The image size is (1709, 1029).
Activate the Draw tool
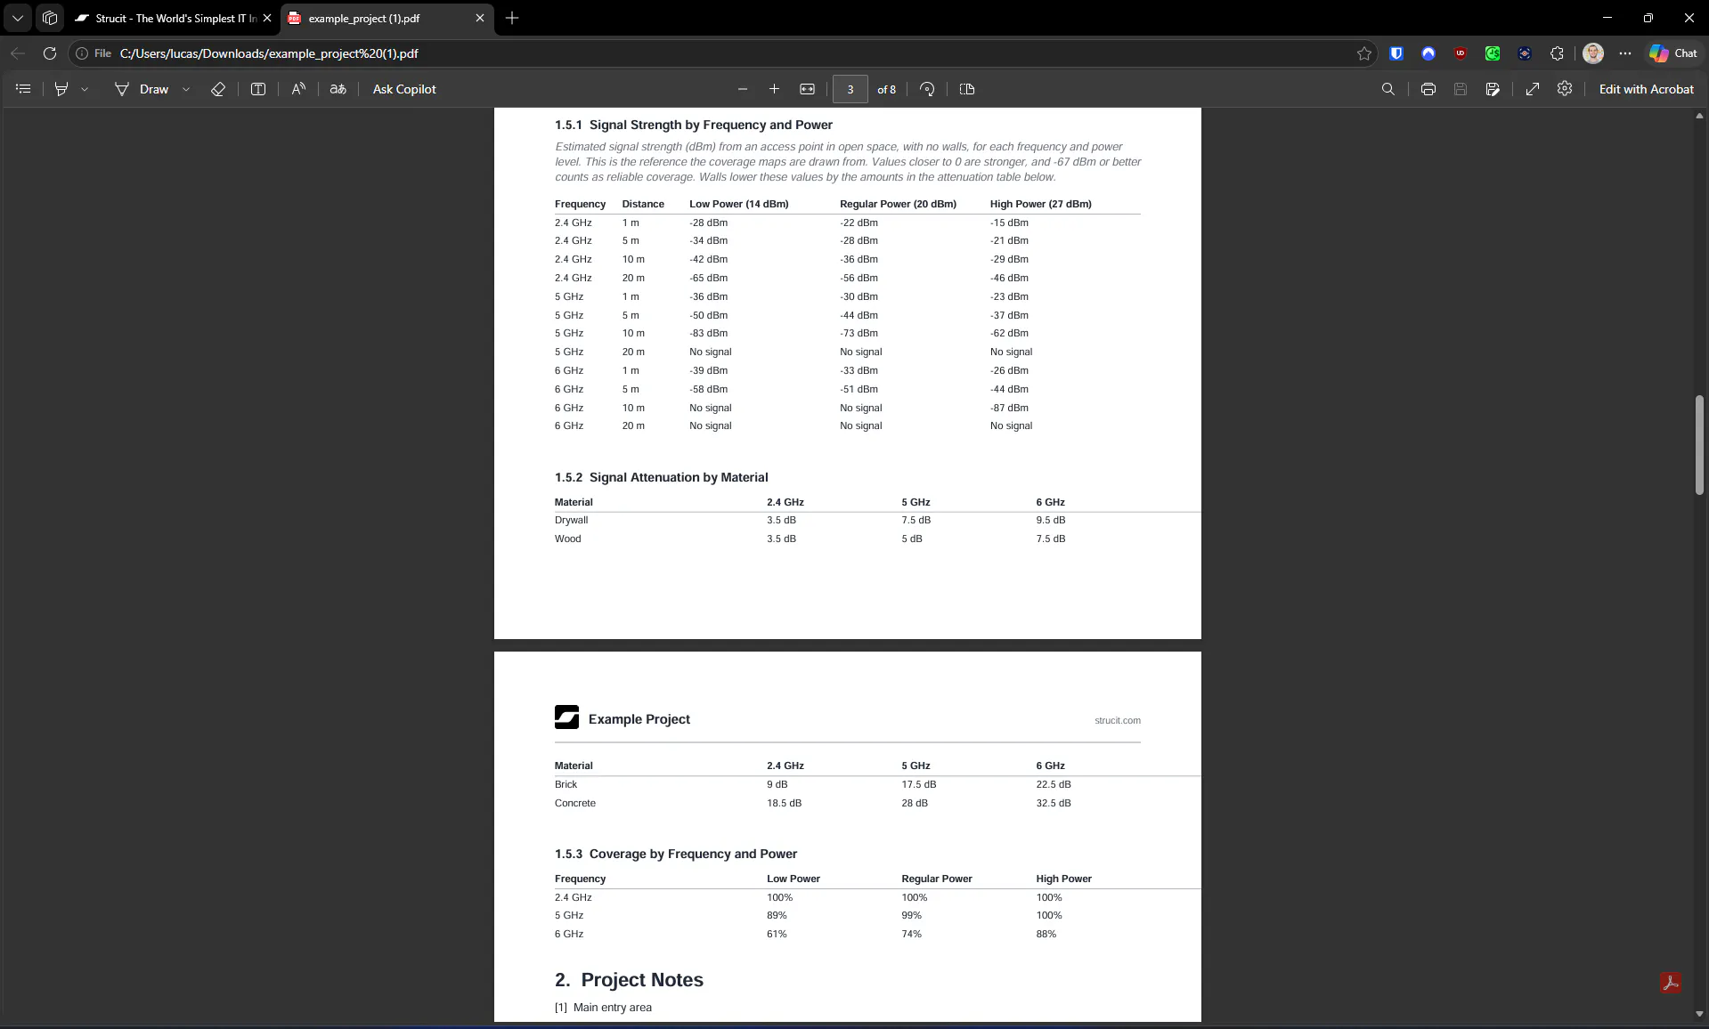142,89
